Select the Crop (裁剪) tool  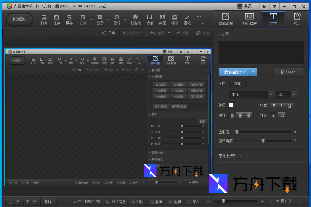[x=100, y=20]
